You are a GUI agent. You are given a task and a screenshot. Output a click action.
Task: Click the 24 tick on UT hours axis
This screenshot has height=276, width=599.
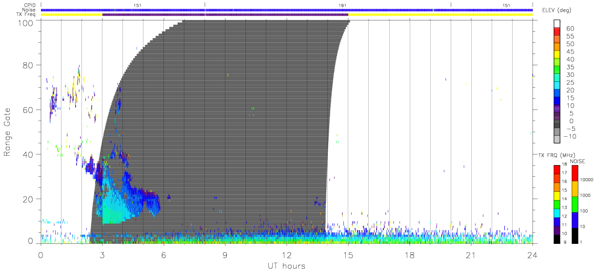coord(533,255)
